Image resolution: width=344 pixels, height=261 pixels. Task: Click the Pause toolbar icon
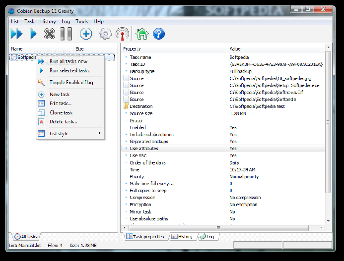tap(66, 34)
